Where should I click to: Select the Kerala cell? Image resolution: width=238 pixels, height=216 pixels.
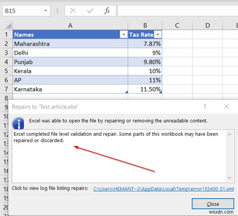(x=70, y=71)
